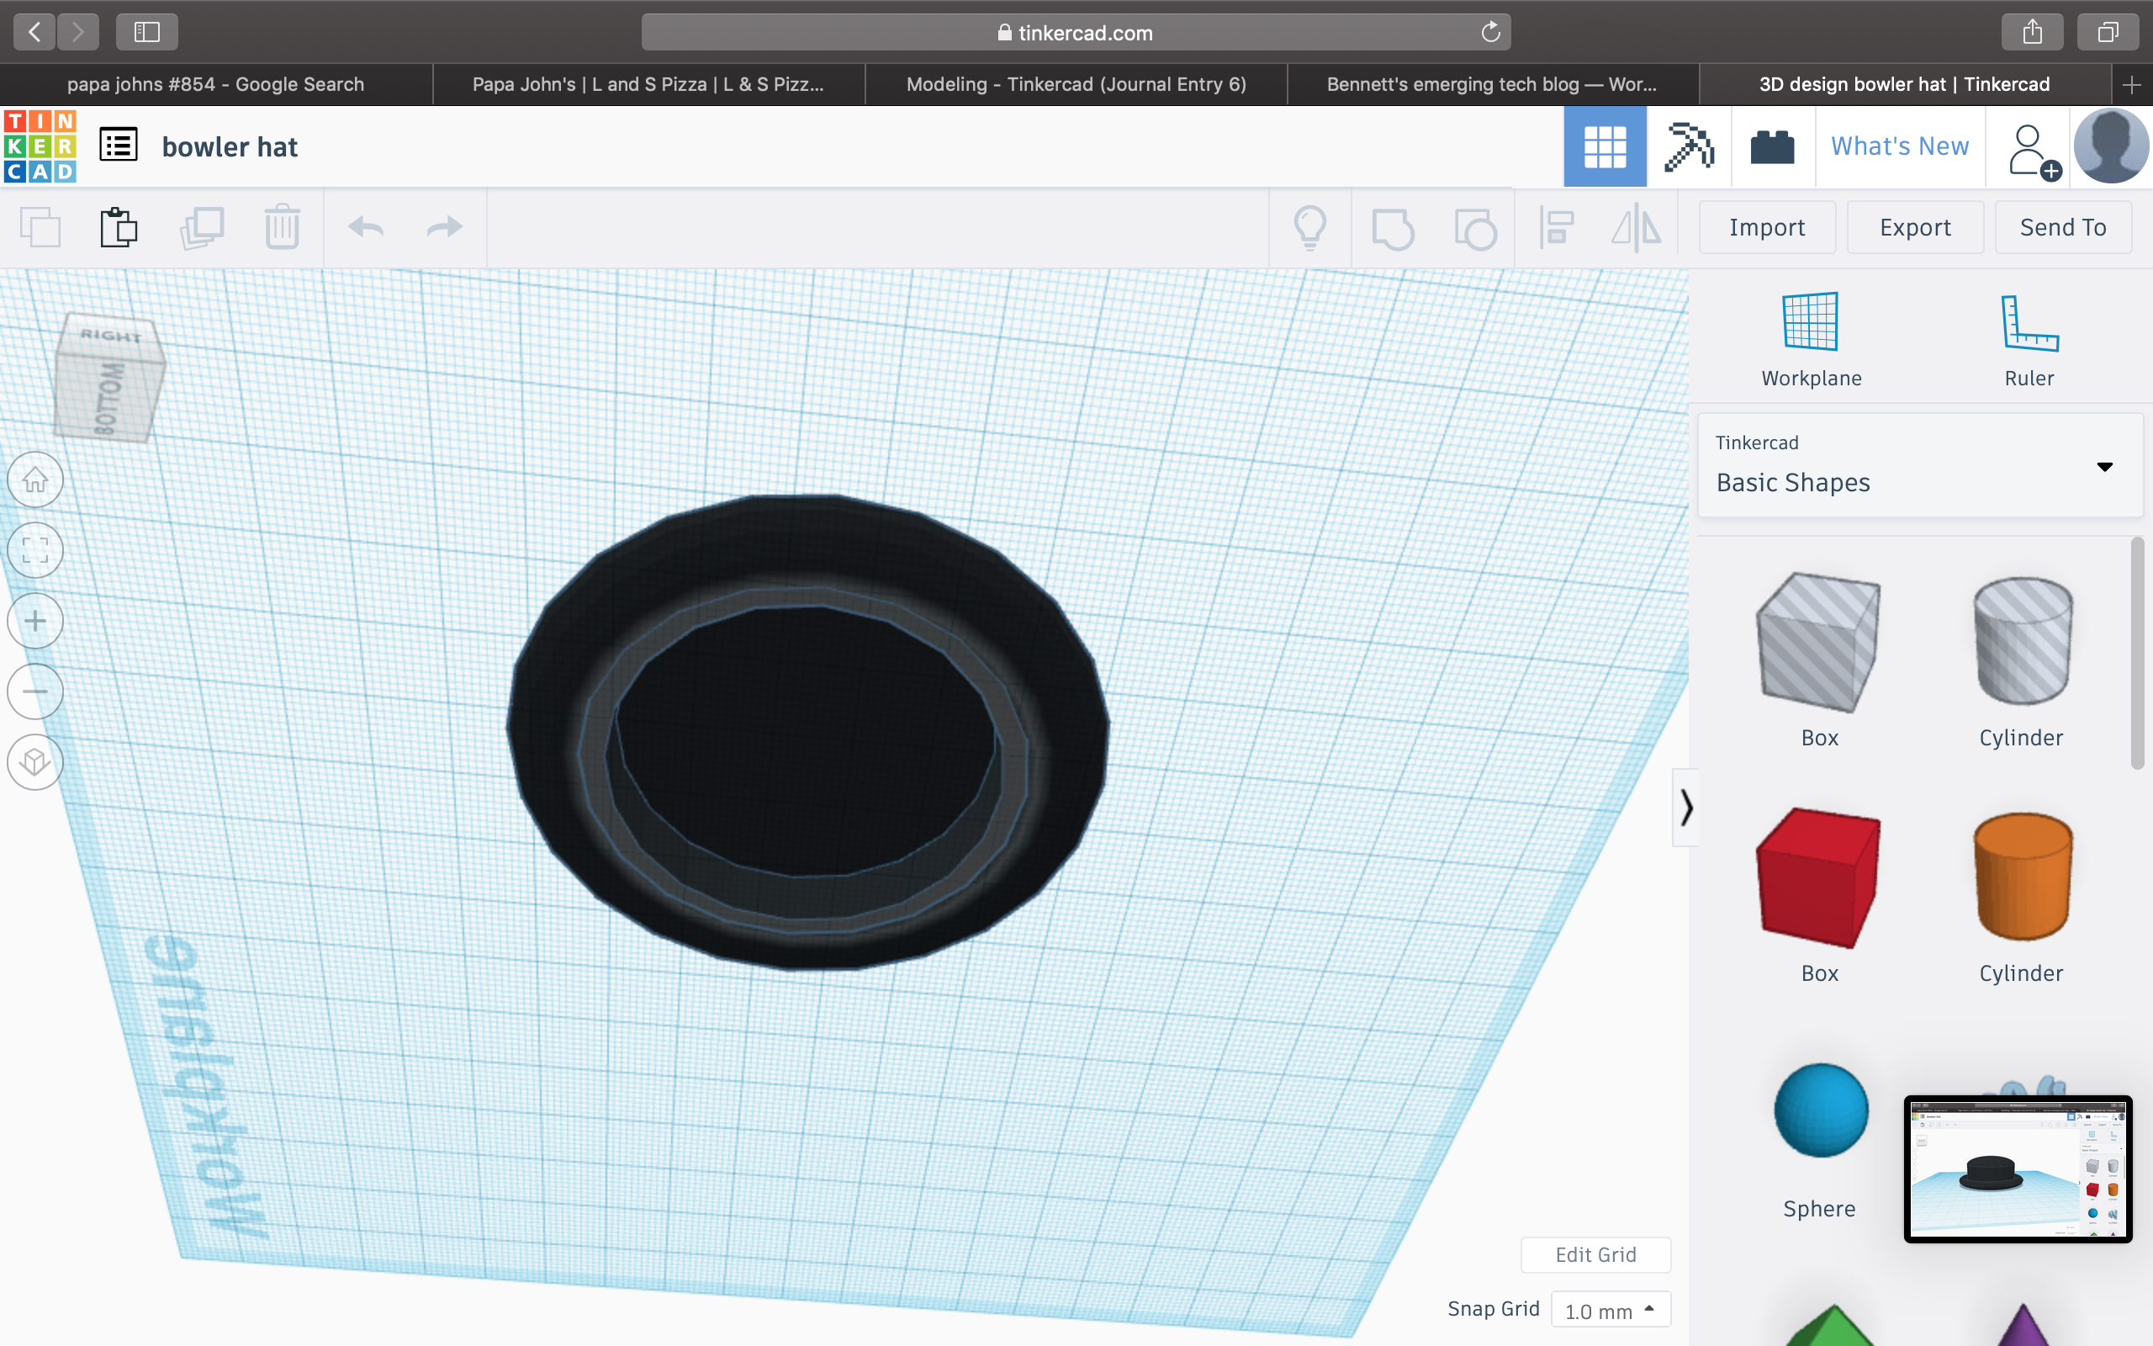Screen dimensions: 2153x1346
Task: Open the Bricks mode icon
Action: pos(1771,147)
